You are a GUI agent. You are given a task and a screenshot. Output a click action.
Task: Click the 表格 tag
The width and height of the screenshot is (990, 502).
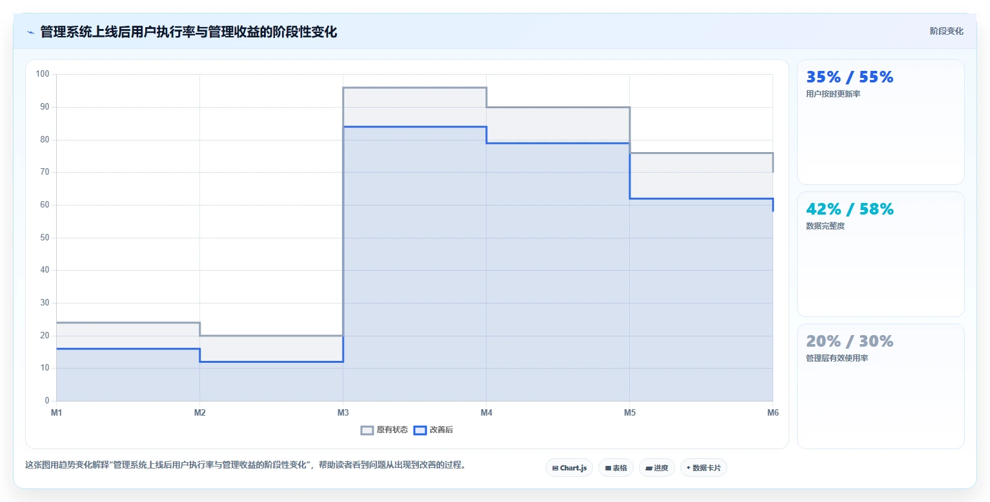coord(616,468)
